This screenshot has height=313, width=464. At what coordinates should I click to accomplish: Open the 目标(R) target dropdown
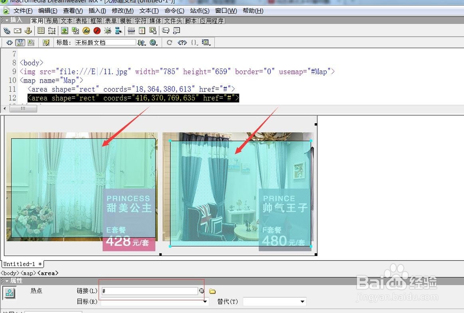(205, 302)
